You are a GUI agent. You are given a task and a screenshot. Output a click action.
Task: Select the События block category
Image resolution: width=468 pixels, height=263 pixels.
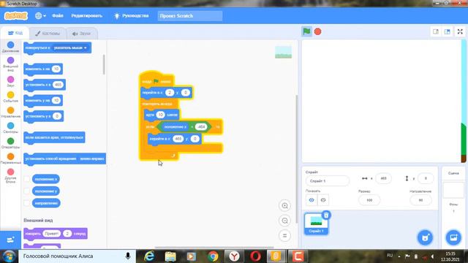click(x=10, y=97)
